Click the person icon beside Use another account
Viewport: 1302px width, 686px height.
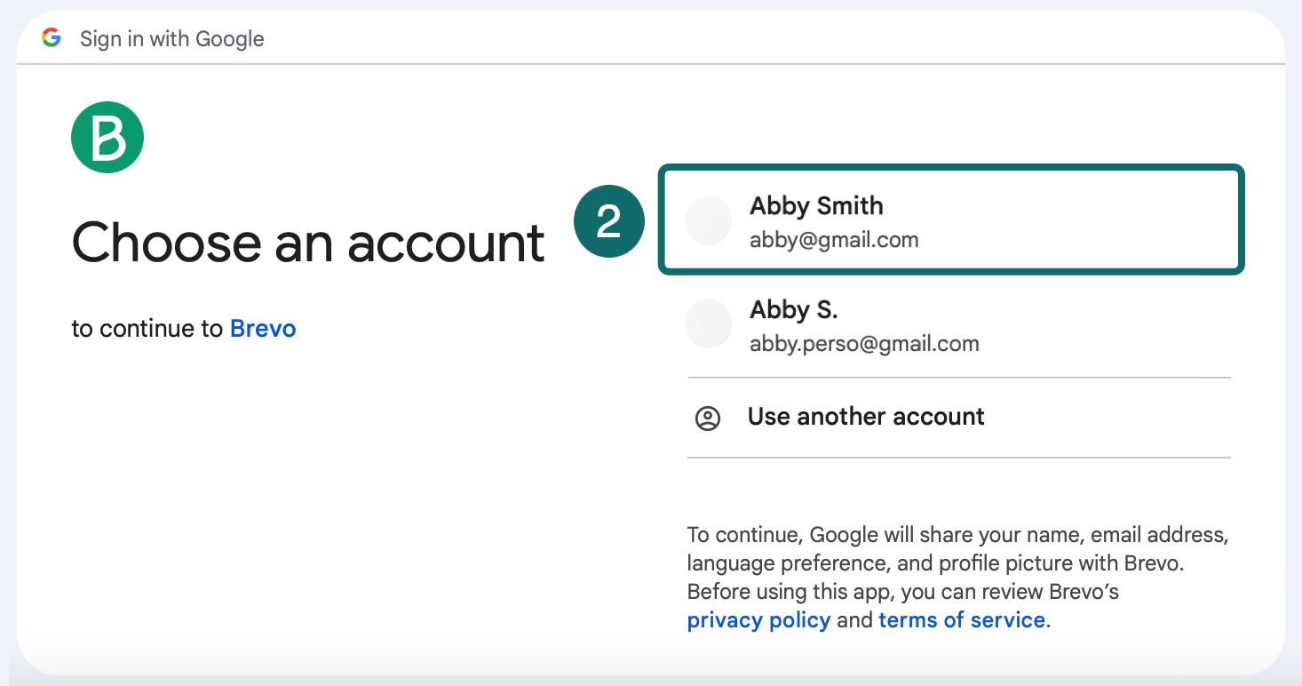[708, 418]
